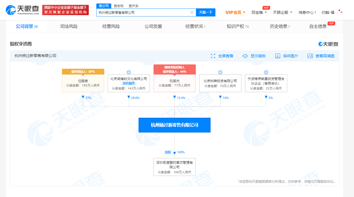Click the central node 杭州杨过新零售有限公司
This screenshot has width=354, height=197.
pos(175,125)
